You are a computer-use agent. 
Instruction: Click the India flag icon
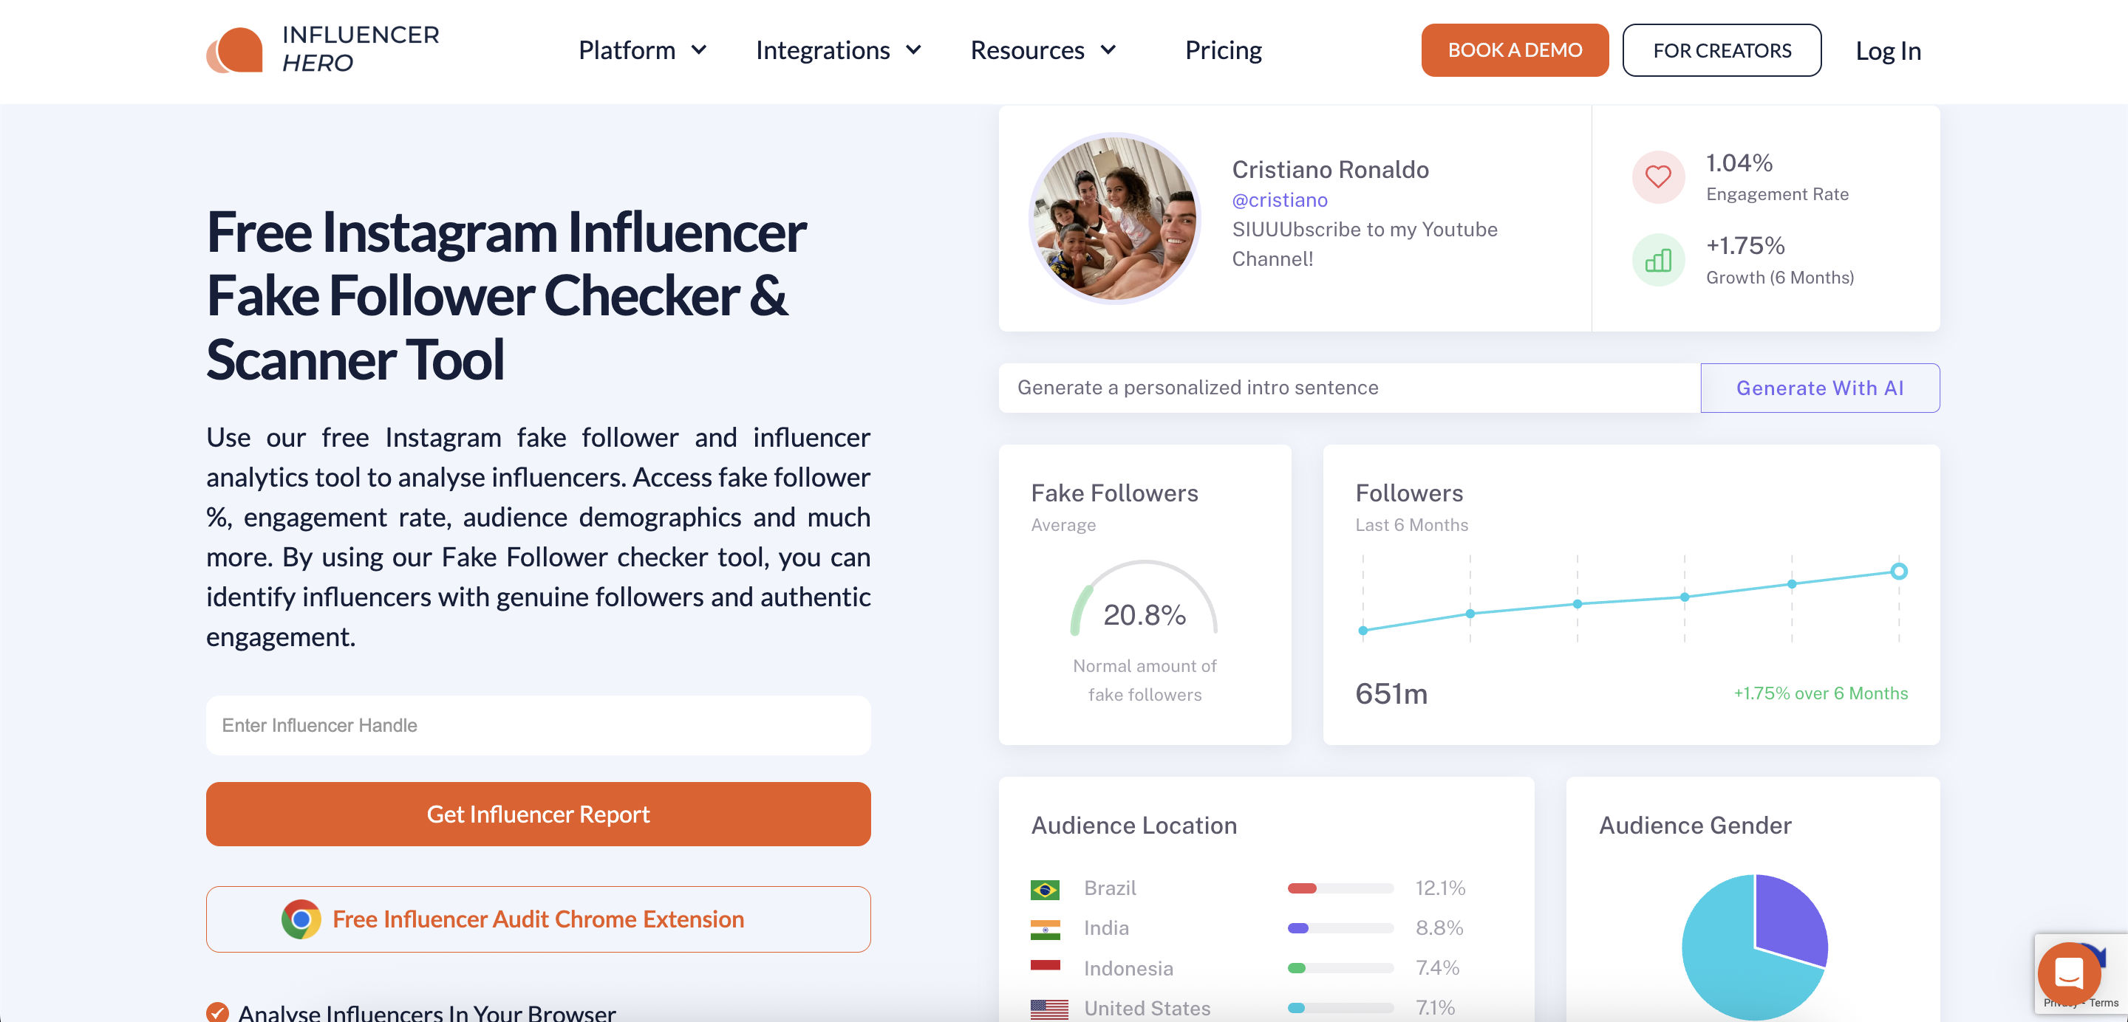click(x=1045, y=930)
